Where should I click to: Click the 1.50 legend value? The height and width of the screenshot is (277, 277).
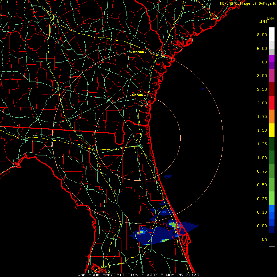click(x=262, y=130)
